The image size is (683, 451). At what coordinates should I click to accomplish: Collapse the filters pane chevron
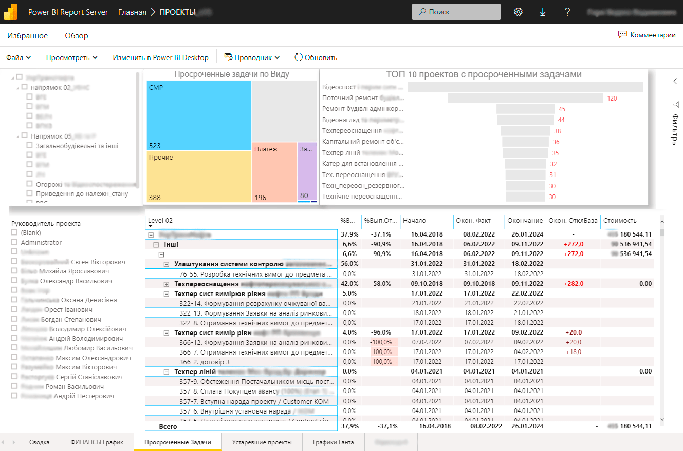675,81
